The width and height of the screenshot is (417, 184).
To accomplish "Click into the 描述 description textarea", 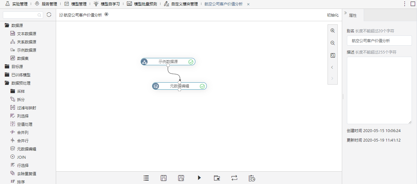I will pos(379,90).
